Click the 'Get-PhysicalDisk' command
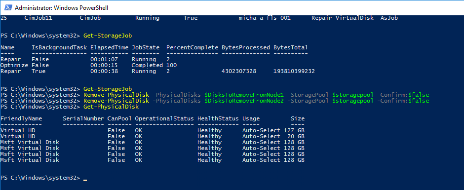 point(111,107)
